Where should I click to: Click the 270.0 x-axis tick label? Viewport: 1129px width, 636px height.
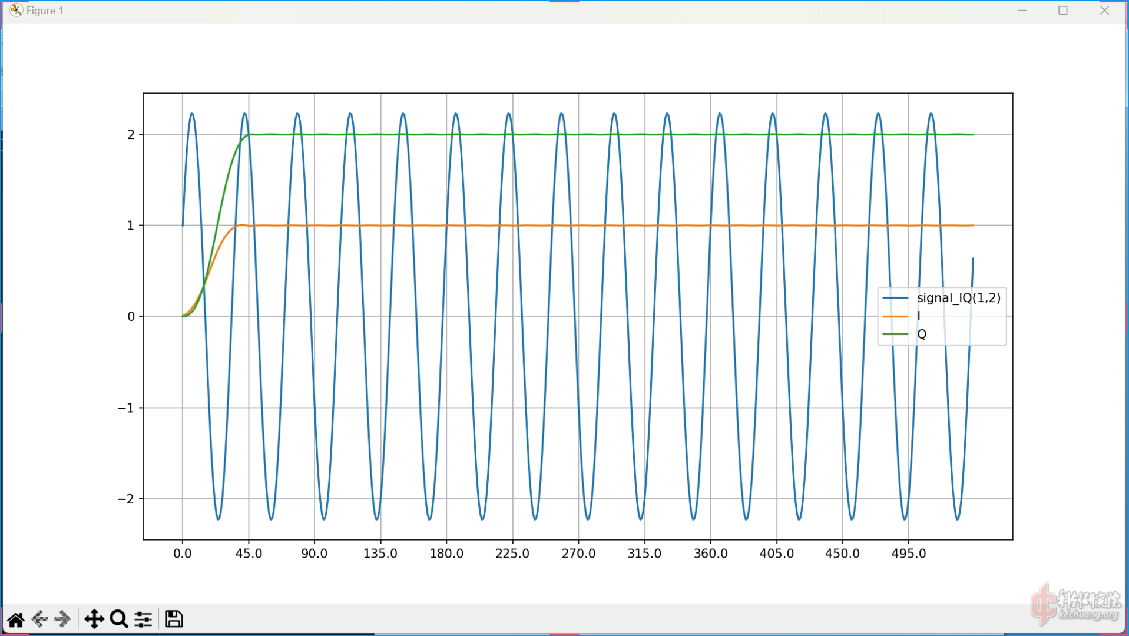coord(578,554)
